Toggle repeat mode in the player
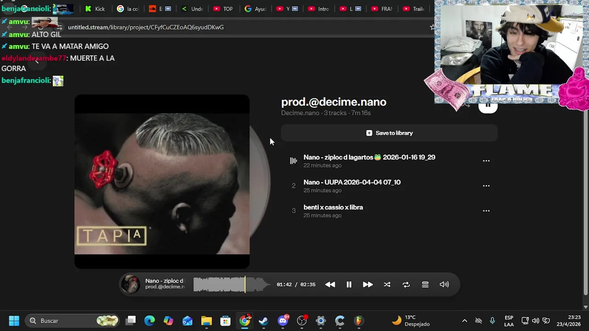This screenshot has height=331, width=589. pyautogui.click(x=406, y=285)
